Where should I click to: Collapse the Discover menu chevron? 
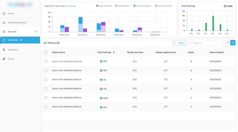(36, 32)
